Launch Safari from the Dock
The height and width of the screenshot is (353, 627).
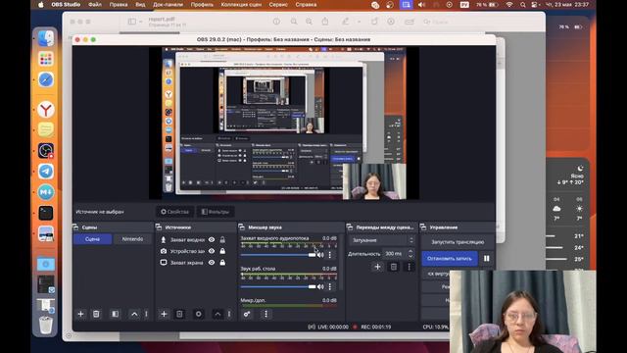tap(46, 79)
